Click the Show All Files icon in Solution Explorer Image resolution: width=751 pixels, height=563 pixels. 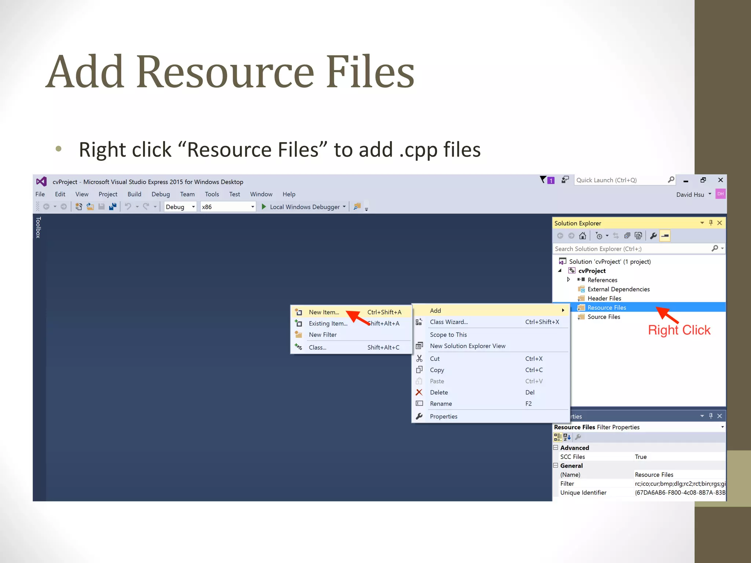[x=638, y=236]
